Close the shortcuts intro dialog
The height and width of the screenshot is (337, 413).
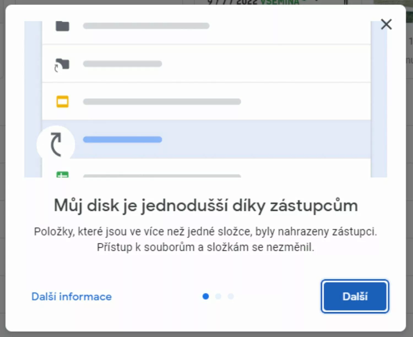click(x=386, y=24)
